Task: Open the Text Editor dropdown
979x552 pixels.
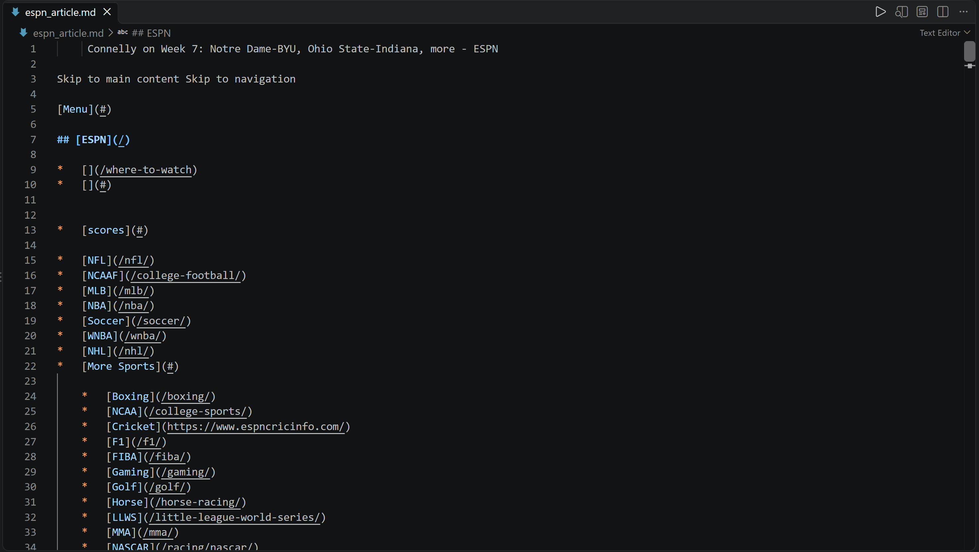Action: [945, 33]
